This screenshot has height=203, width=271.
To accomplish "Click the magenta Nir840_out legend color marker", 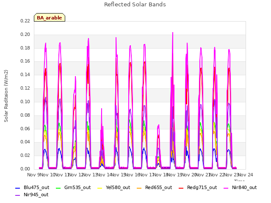I will point(226,188).
